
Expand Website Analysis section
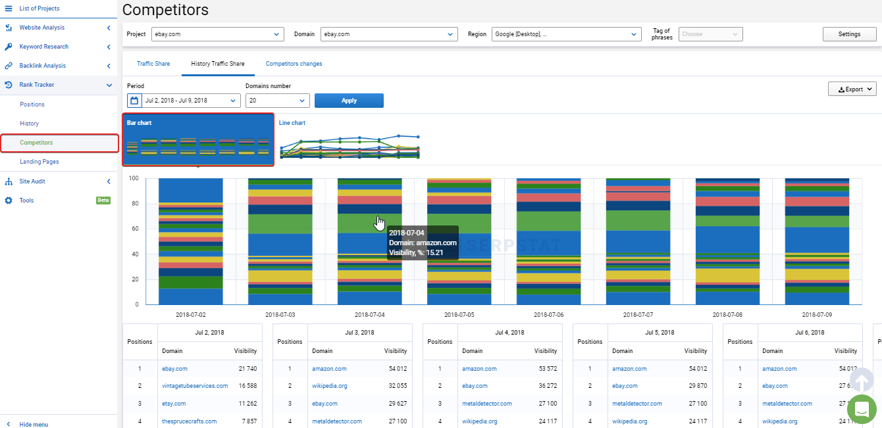109,28
